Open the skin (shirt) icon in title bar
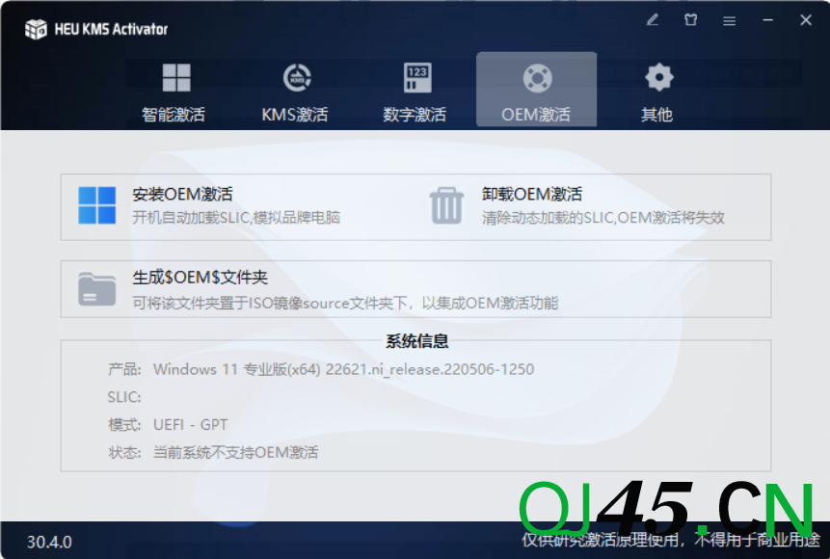The image size is (830, 559). point(691,20)
